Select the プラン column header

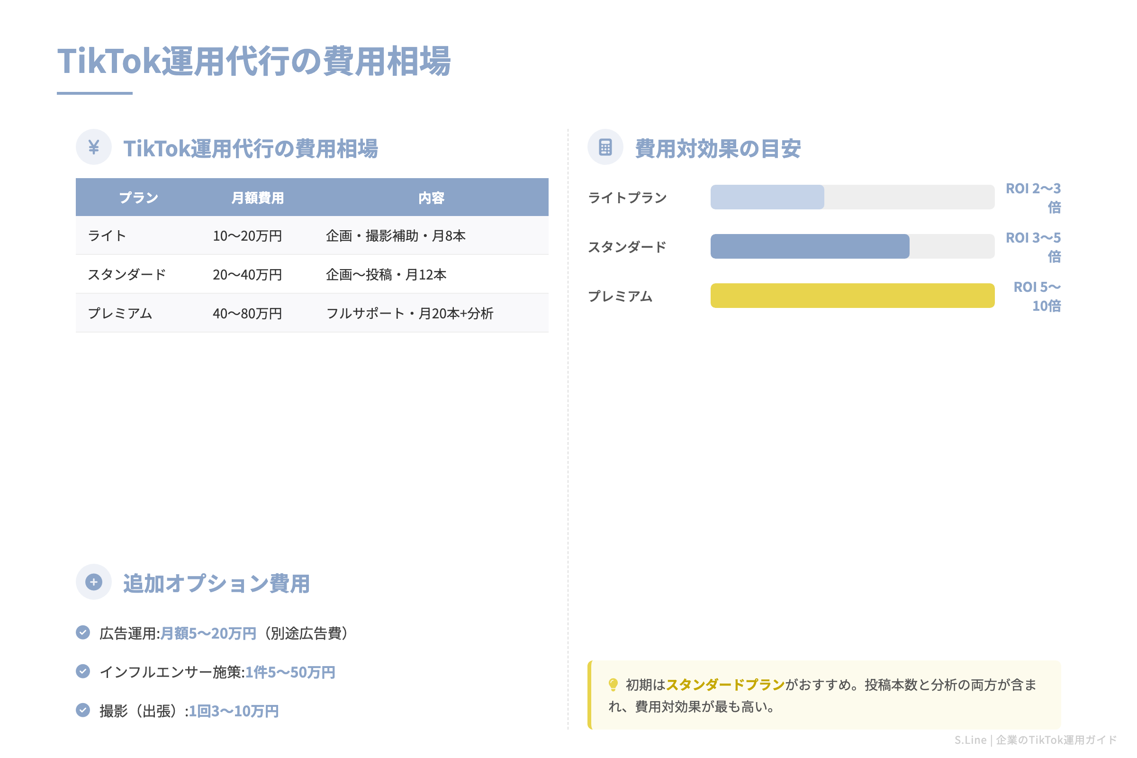[138, 197]
